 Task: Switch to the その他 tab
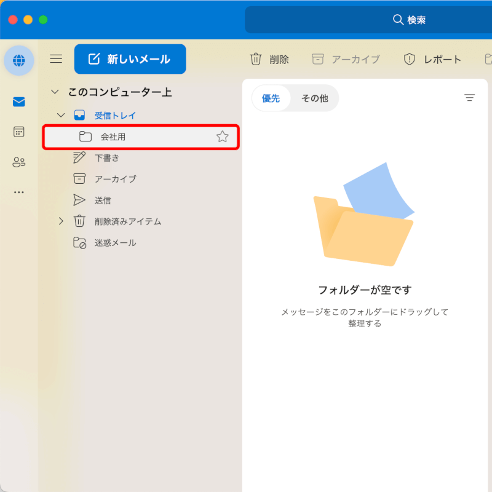[x=314, y=98]
